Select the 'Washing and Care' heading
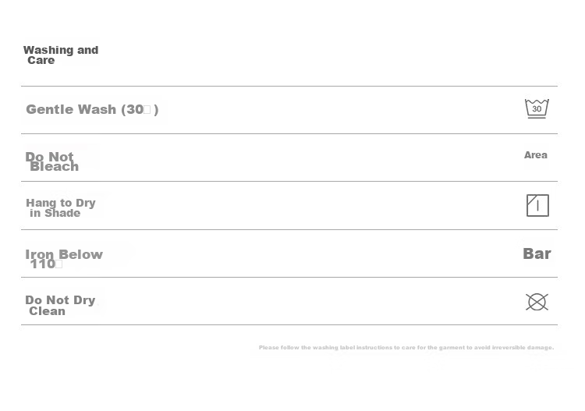Viewport: 585px width, 411px height. (x=61, y=55)
